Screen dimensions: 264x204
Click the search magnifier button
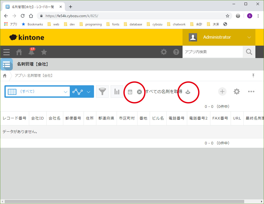click(249, 52)
